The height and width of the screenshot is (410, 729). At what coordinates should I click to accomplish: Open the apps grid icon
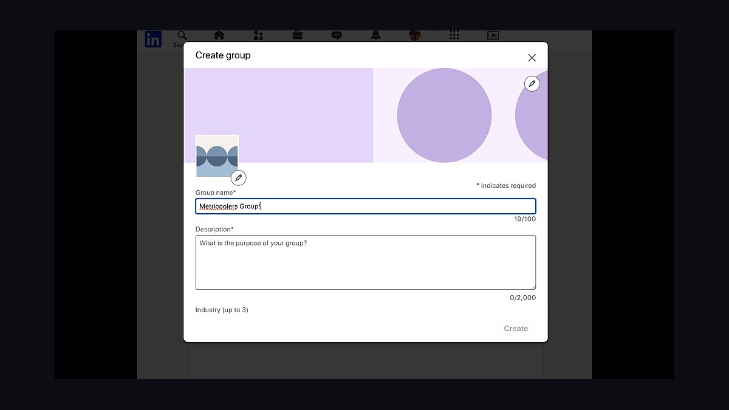(x=454, y=36)
